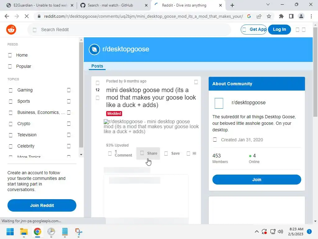This screenshot has height=239, width=318.
Task: Open Chrome extensions puzzle icon
Action: (x=281, y=16)
